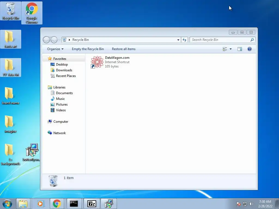Click the Action Center flag in system tray

click(238, 204)
